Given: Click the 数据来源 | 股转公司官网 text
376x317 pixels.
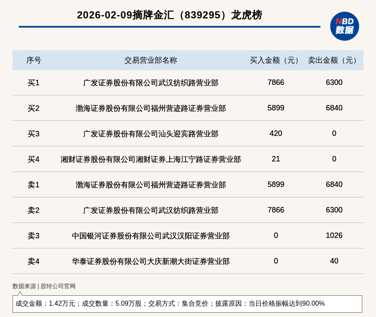Looking at the screenshot, I should pyautogui.click(x=44, y=286).
